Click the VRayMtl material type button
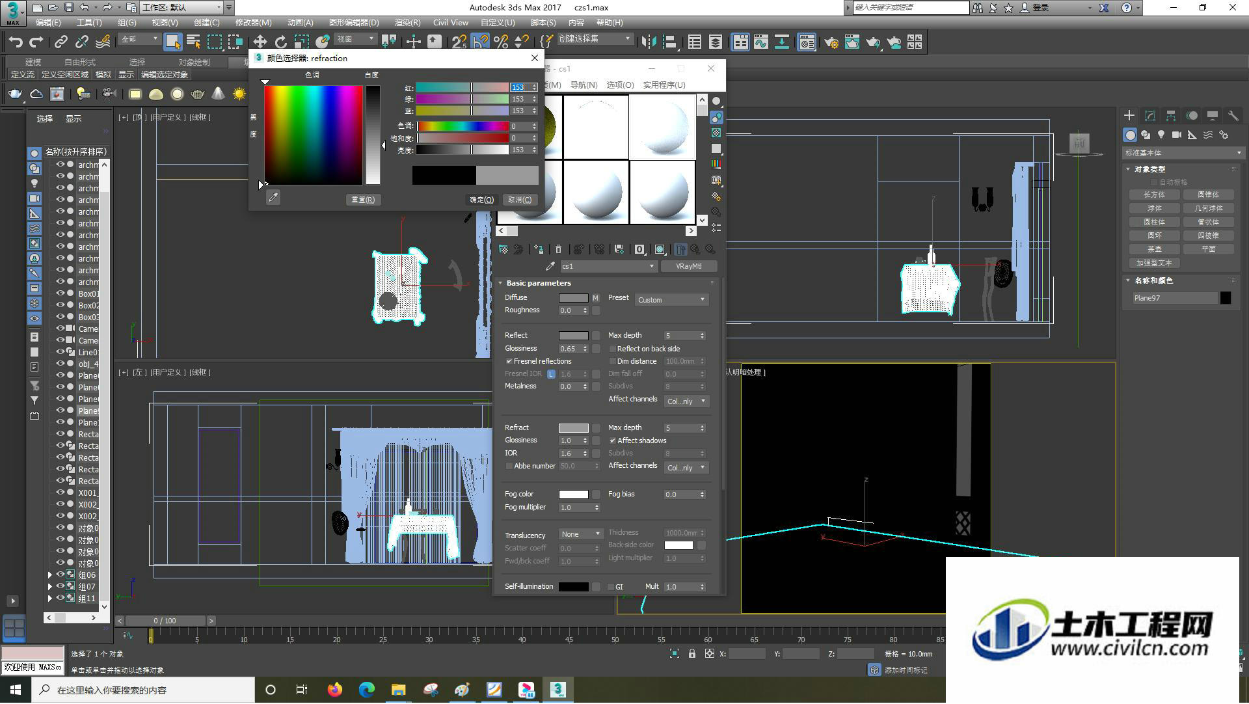 click(x=689, y=266)
